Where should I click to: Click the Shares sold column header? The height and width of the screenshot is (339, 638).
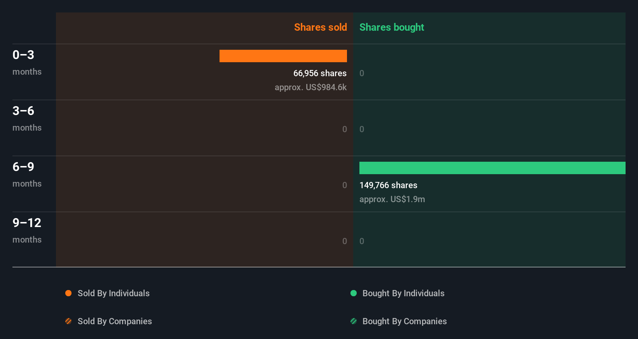[321, 27]
